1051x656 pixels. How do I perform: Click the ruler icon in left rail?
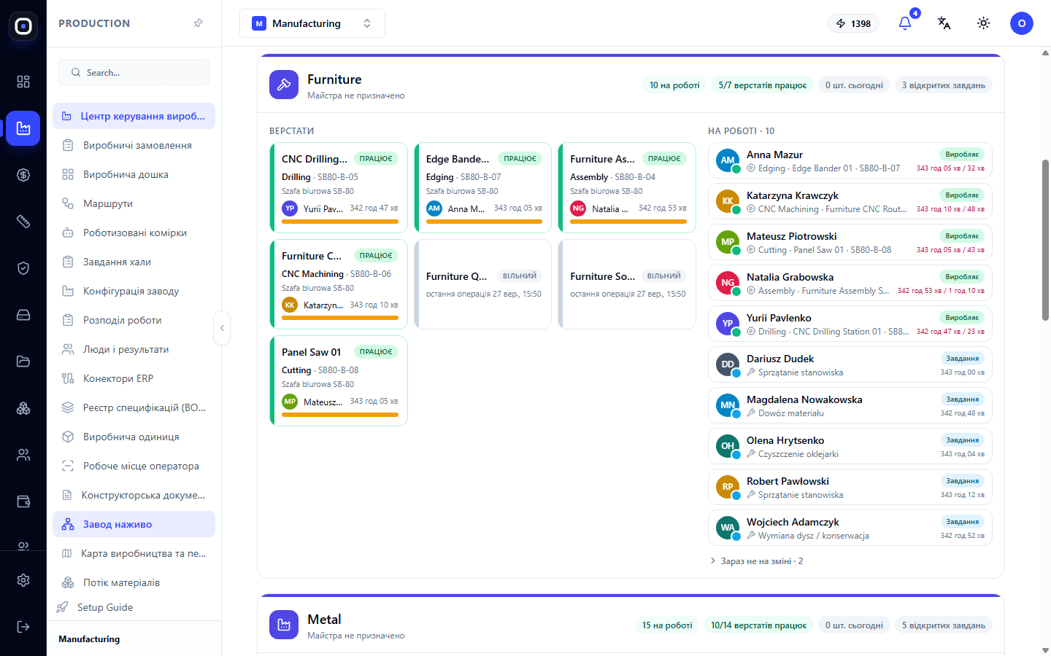point(23,222)
